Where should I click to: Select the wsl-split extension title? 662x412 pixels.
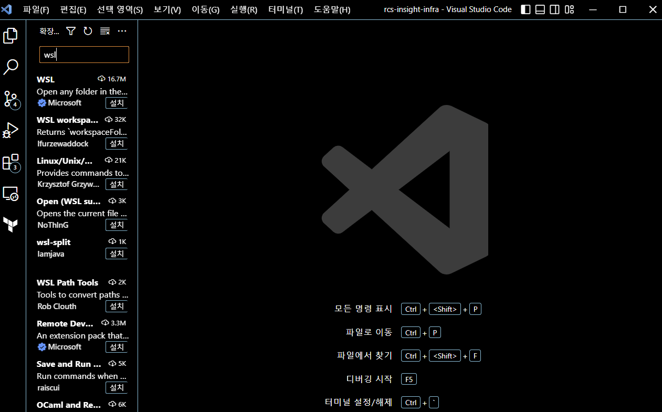54,242
